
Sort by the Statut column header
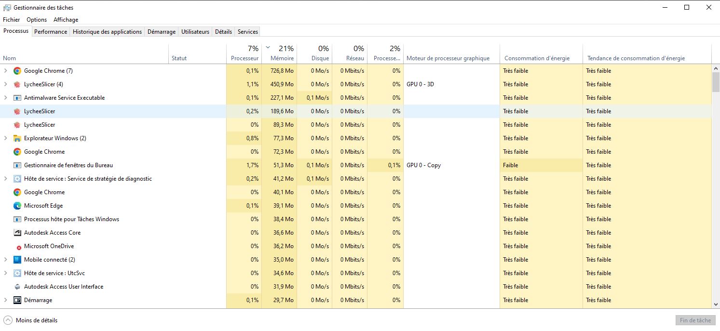[x=197, y=53]
